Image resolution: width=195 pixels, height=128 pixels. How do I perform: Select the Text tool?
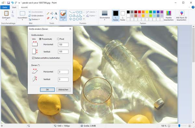[x=56, y=13]
